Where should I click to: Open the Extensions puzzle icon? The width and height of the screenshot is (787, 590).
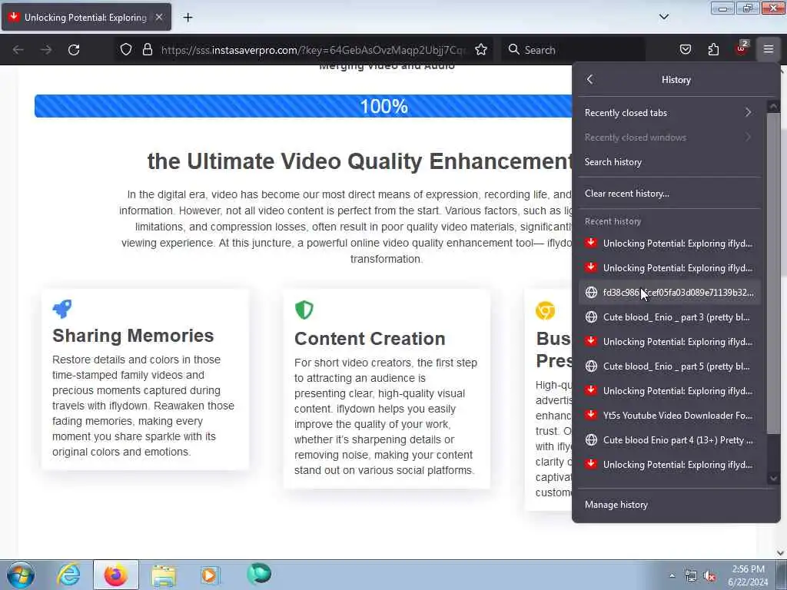coord(713,50)
